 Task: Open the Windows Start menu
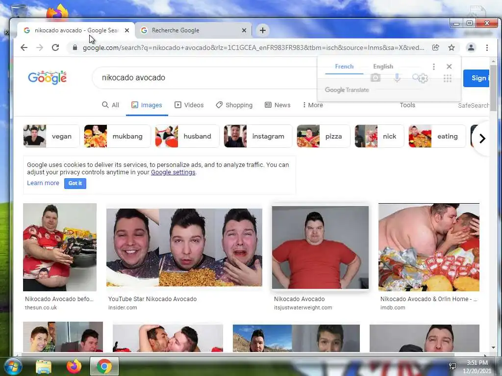coord(12,366)
